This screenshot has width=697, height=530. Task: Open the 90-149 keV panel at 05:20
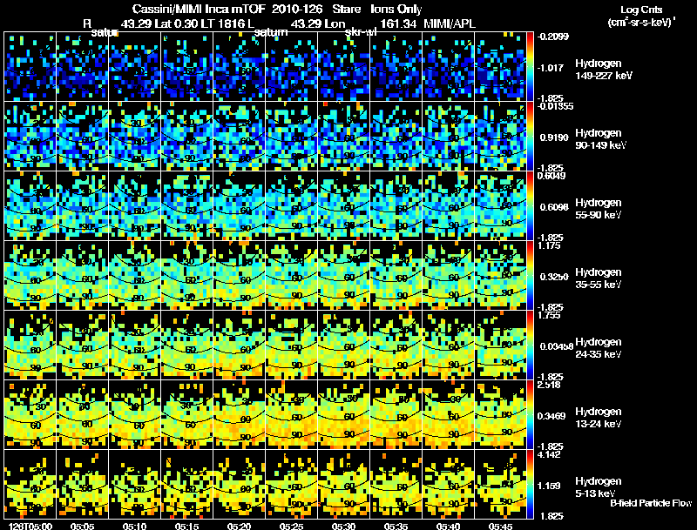(x=239, y=137)
